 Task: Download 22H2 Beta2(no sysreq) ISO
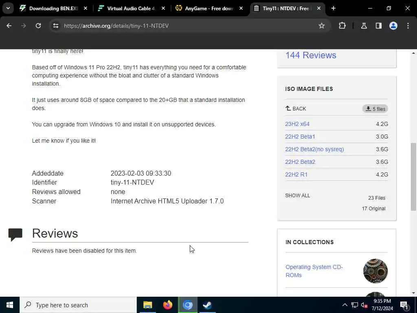314,149
